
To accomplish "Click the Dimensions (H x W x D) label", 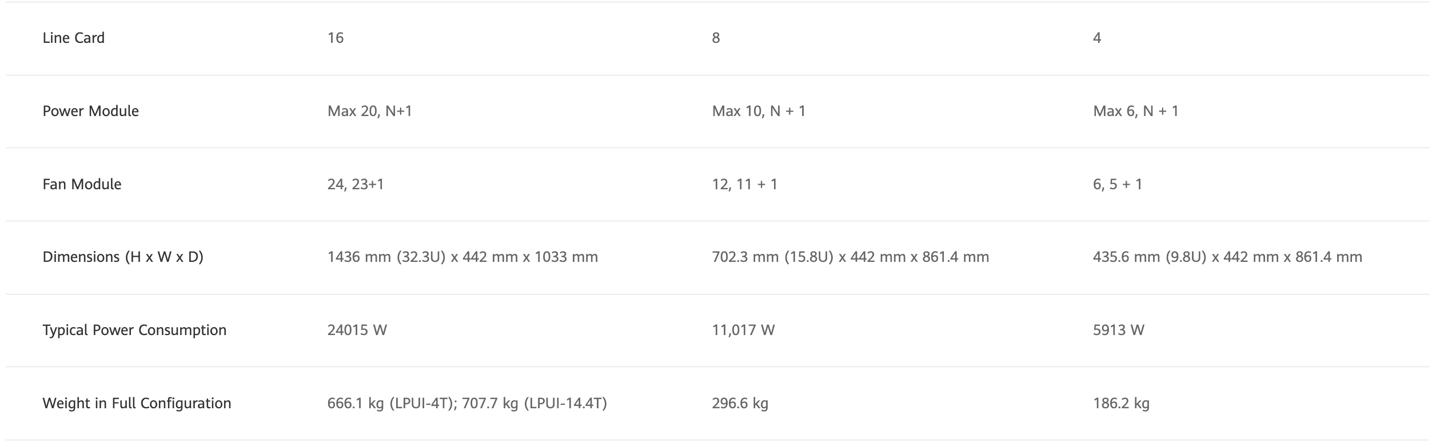I will [123, 257].
